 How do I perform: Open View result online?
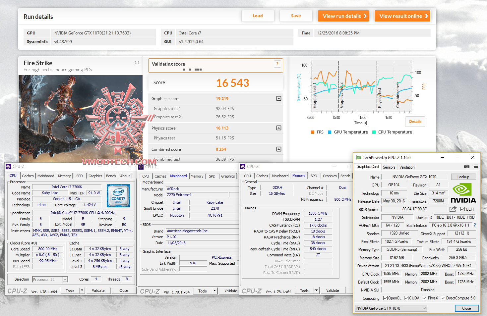402,16
